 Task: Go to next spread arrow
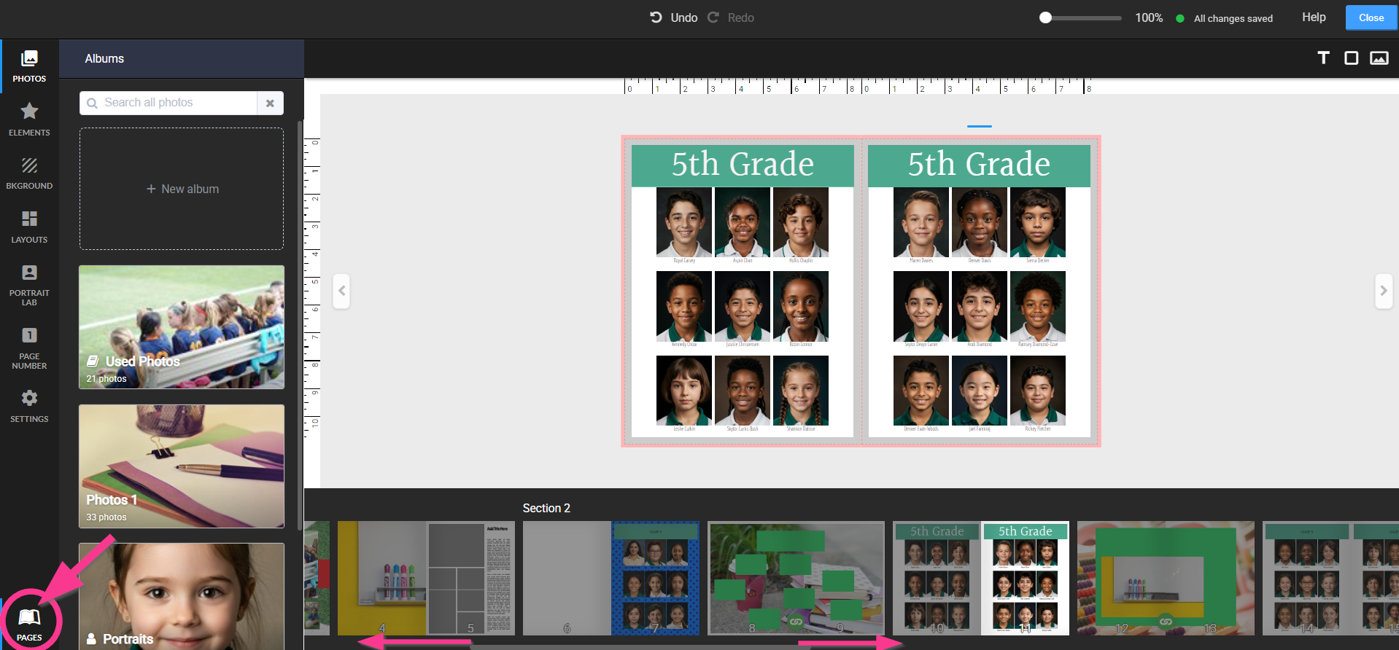tap(1383, 291)
